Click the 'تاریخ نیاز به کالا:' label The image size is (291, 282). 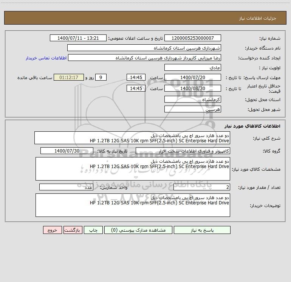112,151
